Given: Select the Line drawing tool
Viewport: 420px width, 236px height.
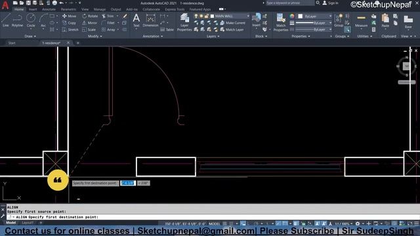Looking at the screenshot, I should [x=6, y=20].
